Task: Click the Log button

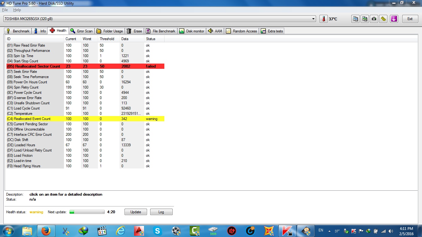Action: (x=161, y=212)
